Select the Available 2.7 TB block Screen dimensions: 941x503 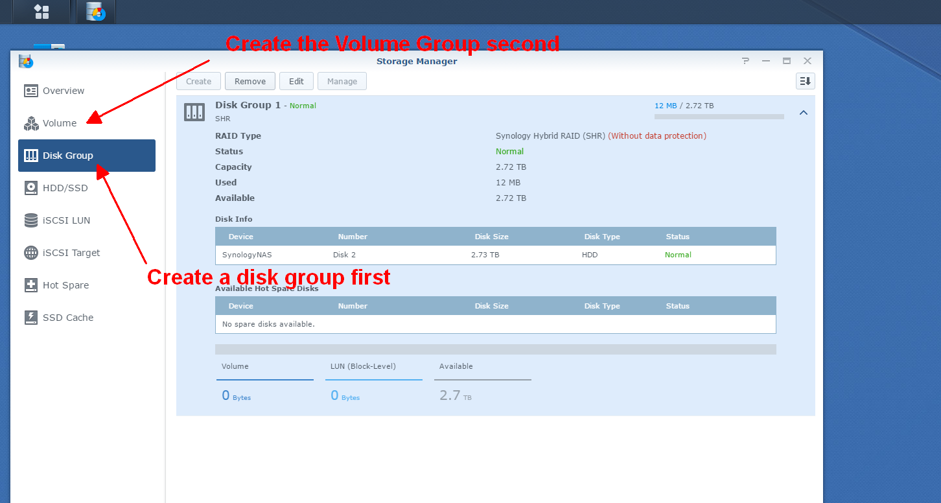[x=483, y=382]
